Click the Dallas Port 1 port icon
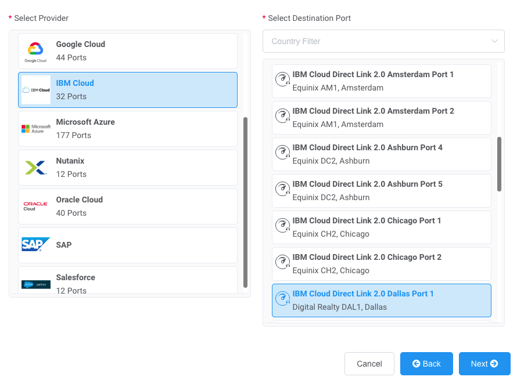Screen dimensions: 517x384 282,300
